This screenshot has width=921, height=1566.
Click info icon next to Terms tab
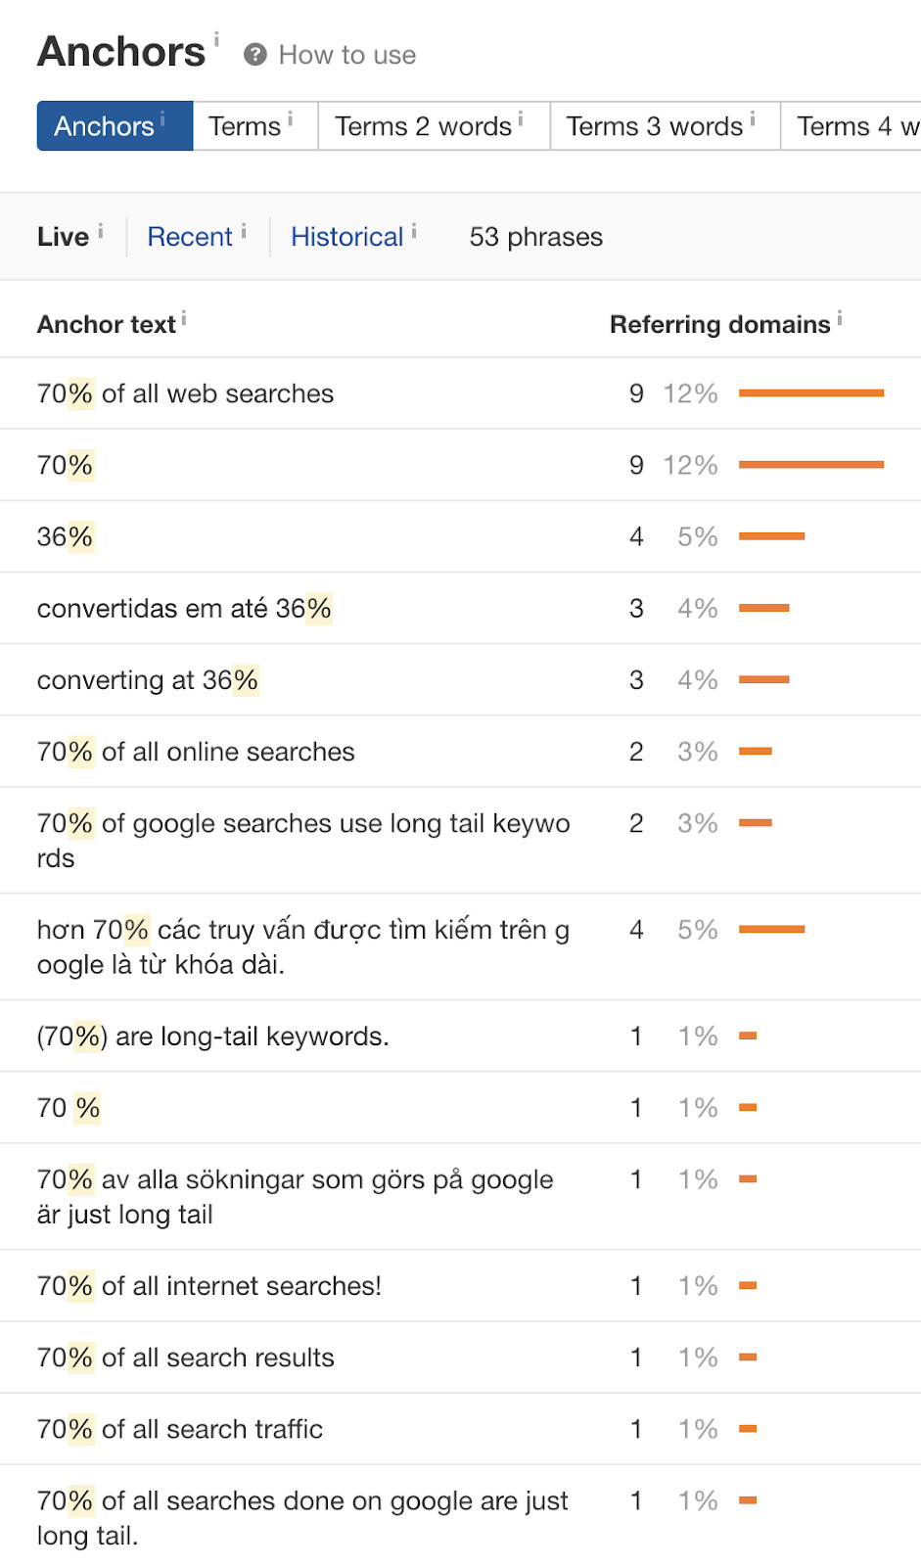coord(290,118)
